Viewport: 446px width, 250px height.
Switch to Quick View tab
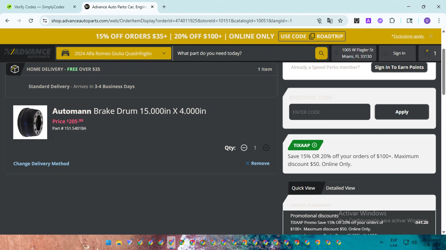(303, 188)
